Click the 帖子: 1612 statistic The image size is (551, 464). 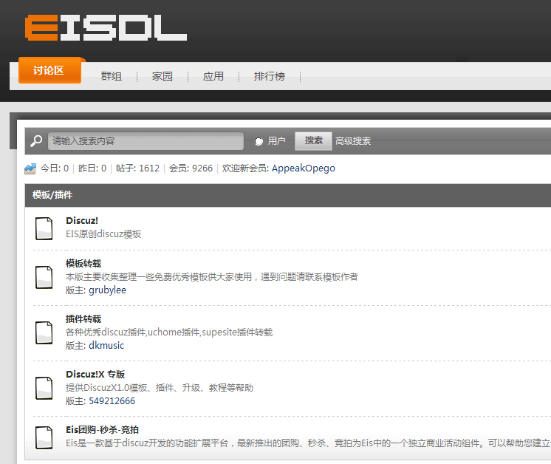pos(137,168)
